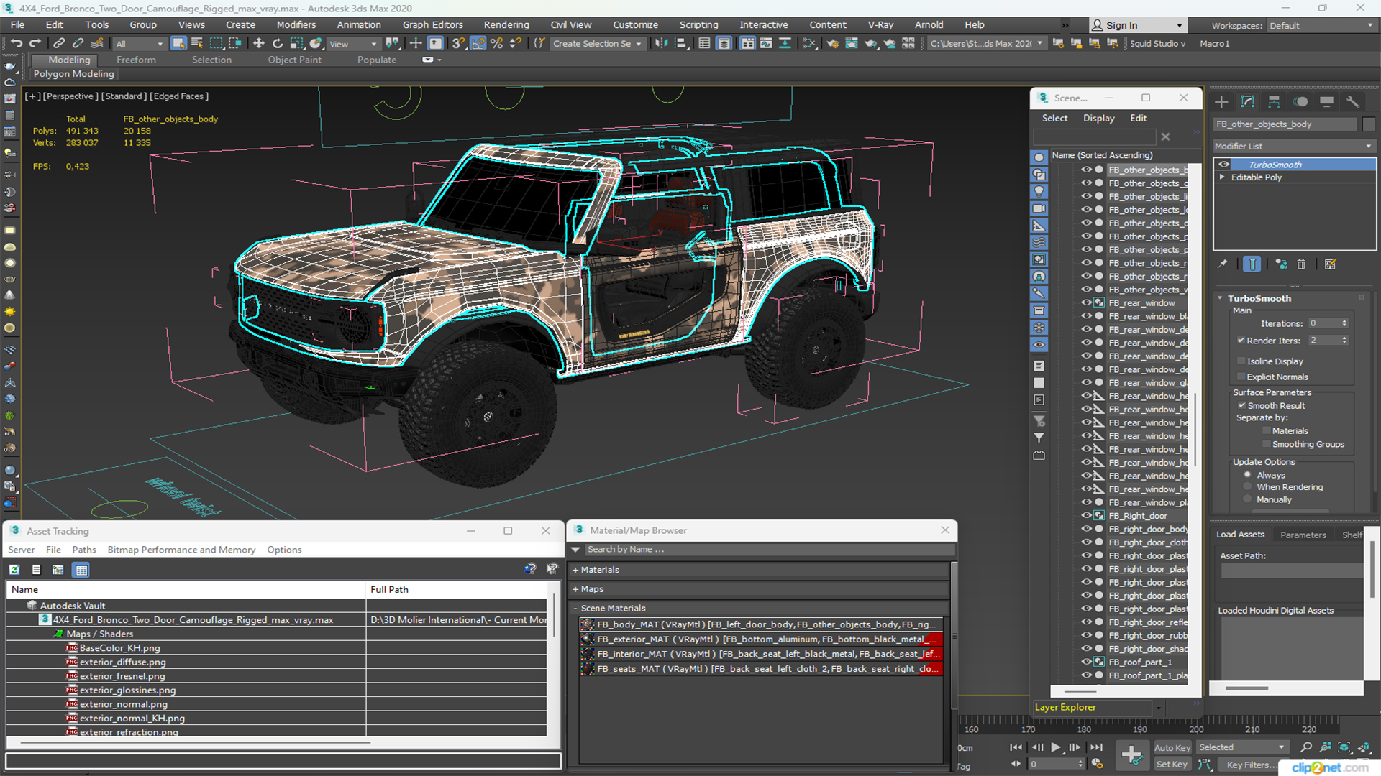
Task: Select the Rotate transform tool
Action: [278, 44]
